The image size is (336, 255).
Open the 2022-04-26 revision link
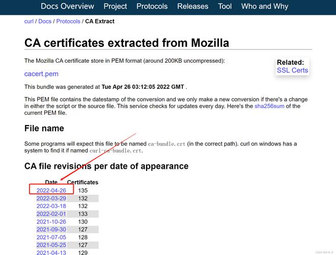coord(51,190)
